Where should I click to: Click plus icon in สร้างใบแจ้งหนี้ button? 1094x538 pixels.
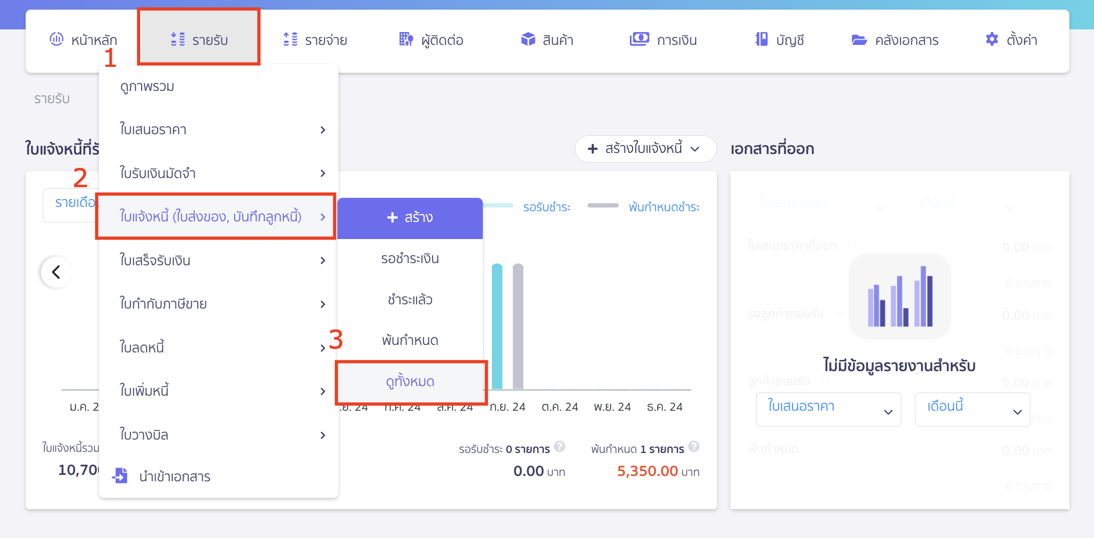(x=592, y=149)
